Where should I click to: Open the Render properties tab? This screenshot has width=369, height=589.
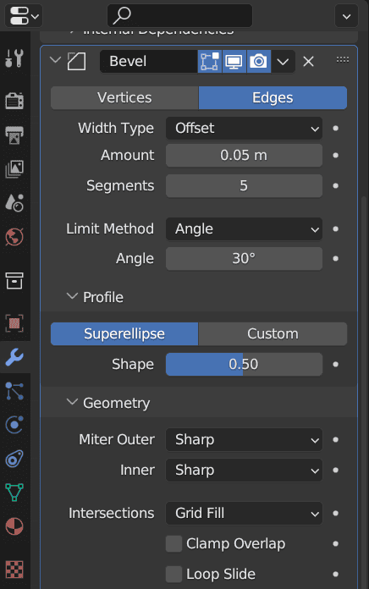14,101
